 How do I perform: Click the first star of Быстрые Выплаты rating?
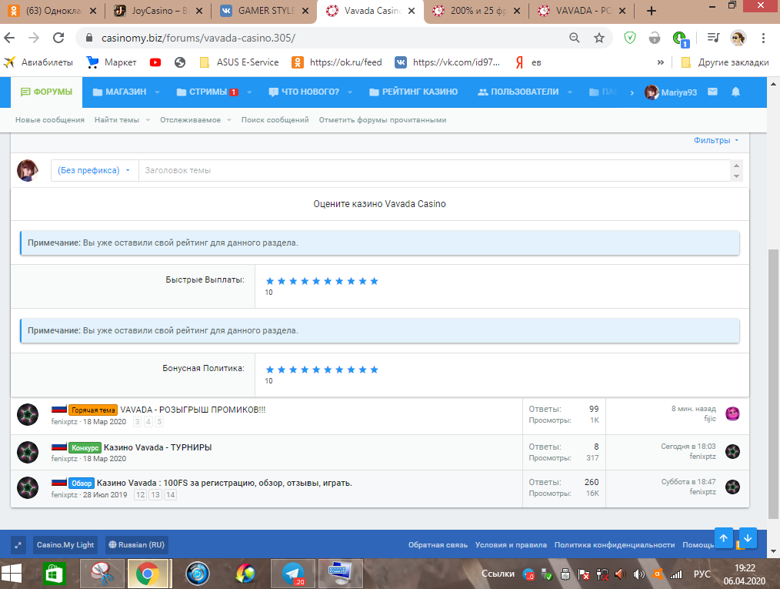click(270, 281)
